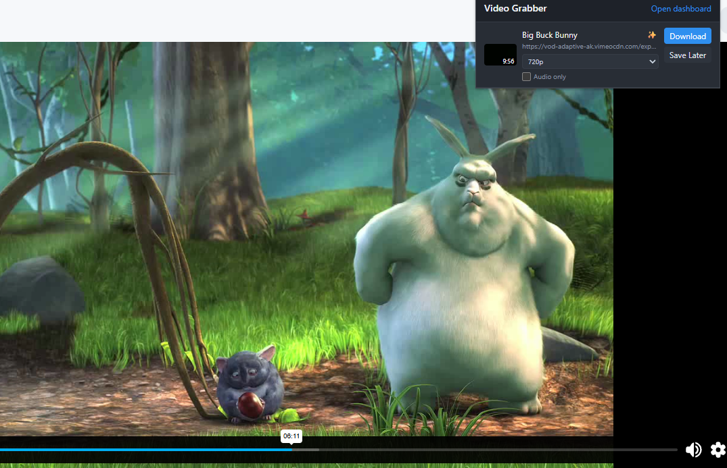
Task: Seek in the video progress bar
Action: pos(338,450)
